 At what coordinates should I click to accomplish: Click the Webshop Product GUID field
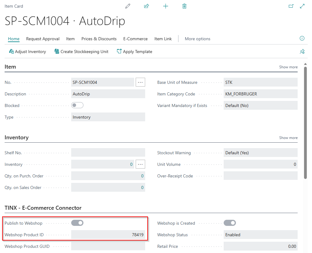pyautogui.click(x=108, y=246)
